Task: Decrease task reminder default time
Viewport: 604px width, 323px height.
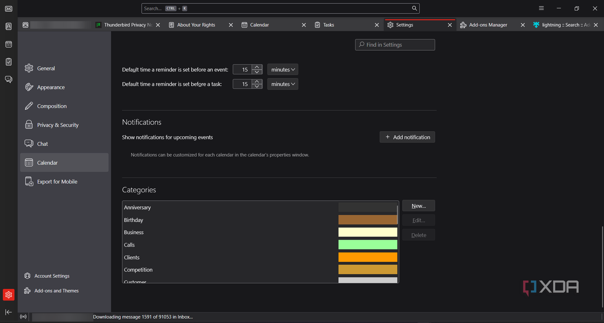Action: tap(257, 87)
